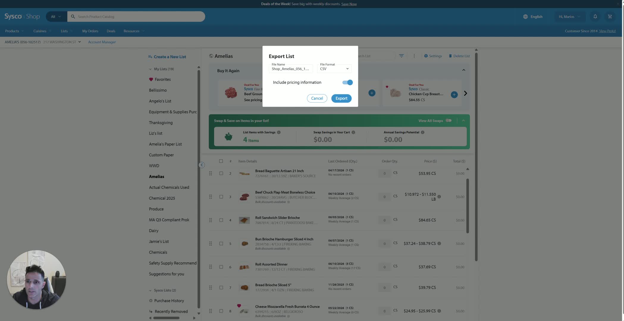The height and width of the screenshot is (321, 624).
Task: Toggle View All Swaps switch
Action: point(449,120)
